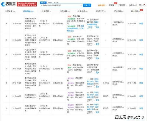Viewport: 147px width, 121px height.
Task: Switch to the 经营状况 tab
Action: pyautogui.click(x=82, y=11)
